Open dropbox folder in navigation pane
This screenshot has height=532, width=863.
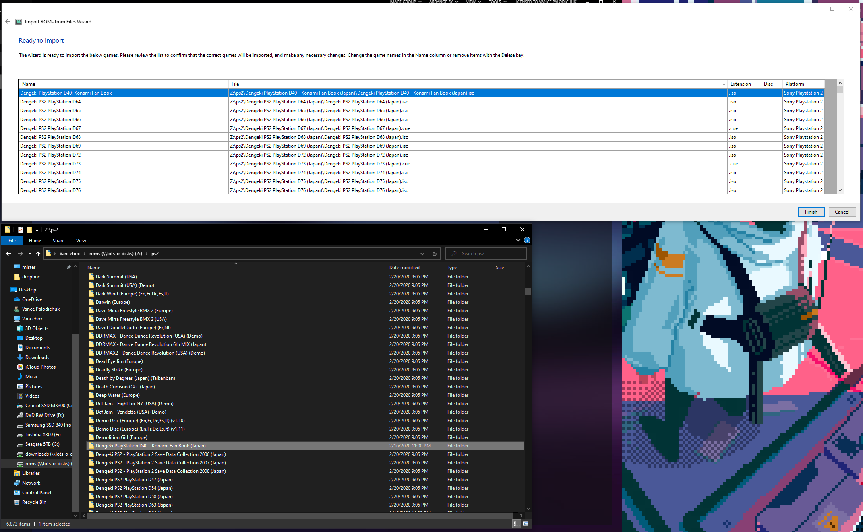click(31, 277)
